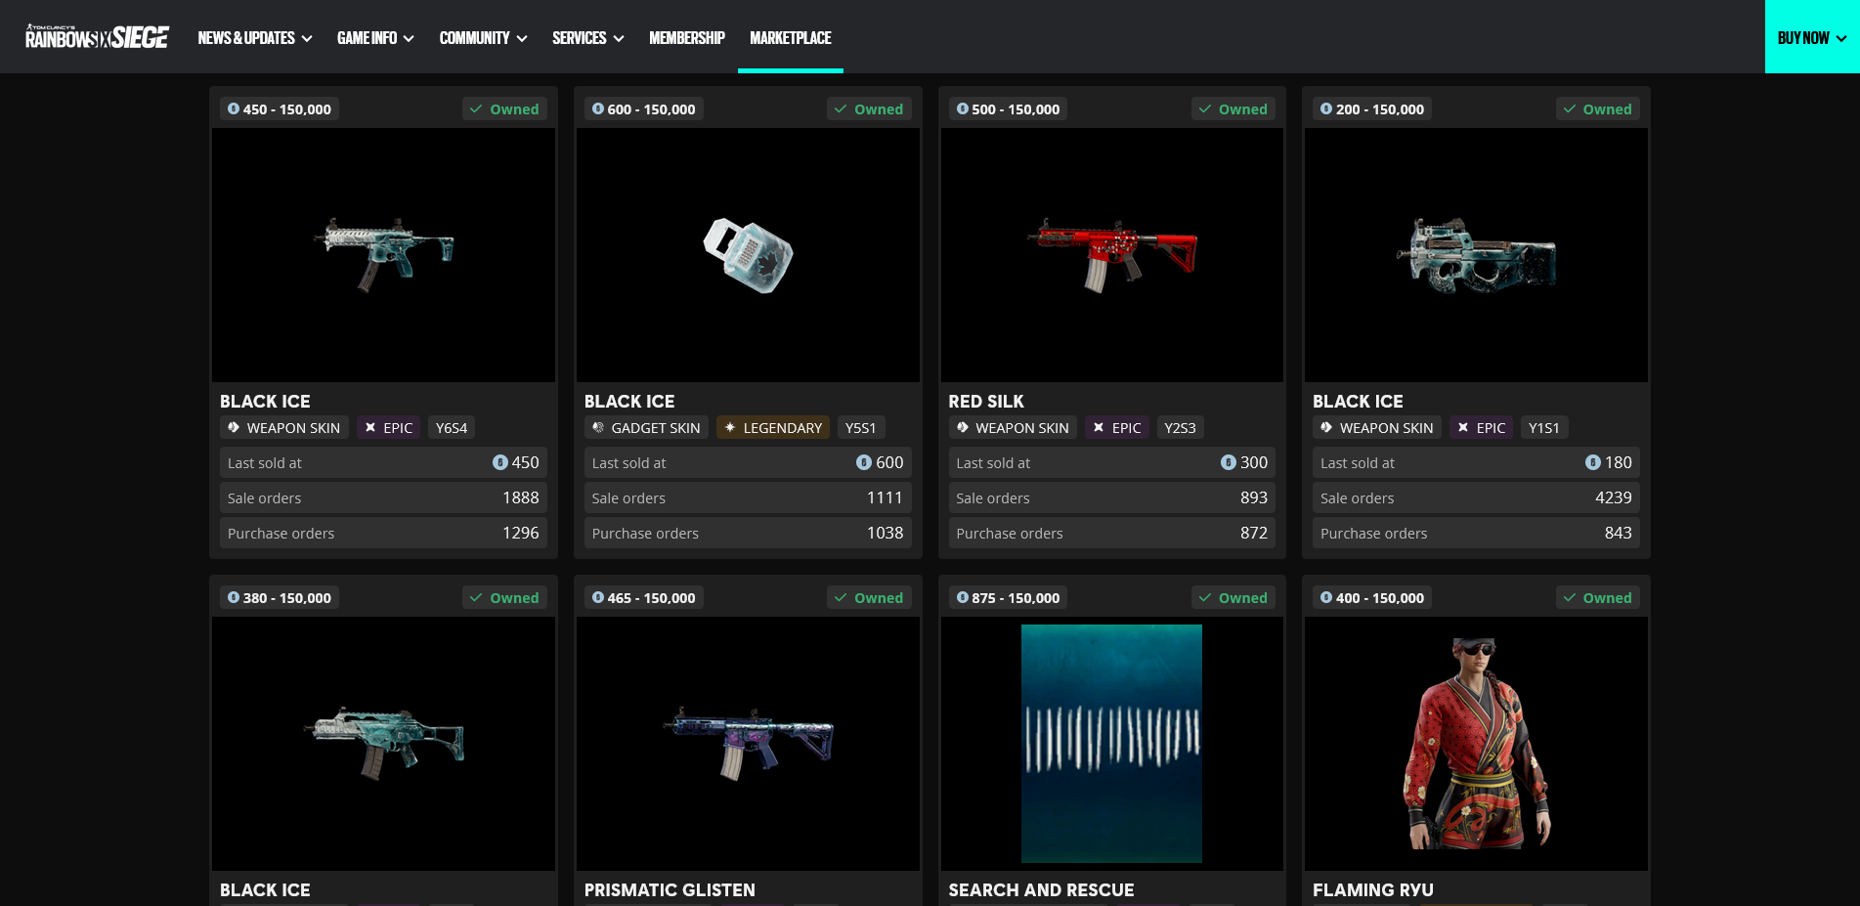Click the Y6S4 season tag
1860x906 pixels.
452,427
